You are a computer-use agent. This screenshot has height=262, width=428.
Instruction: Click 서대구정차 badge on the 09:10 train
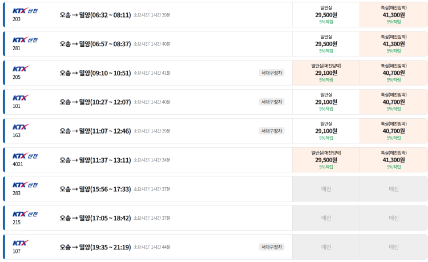[x=272, y=73]
